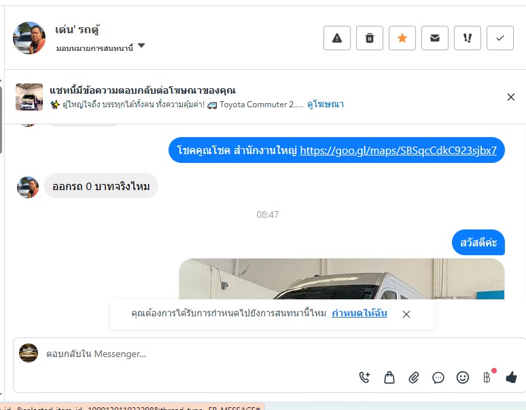Click the priority exclamation marks icon
Screen dimensions: 526x410
click(x=468, y=38)
